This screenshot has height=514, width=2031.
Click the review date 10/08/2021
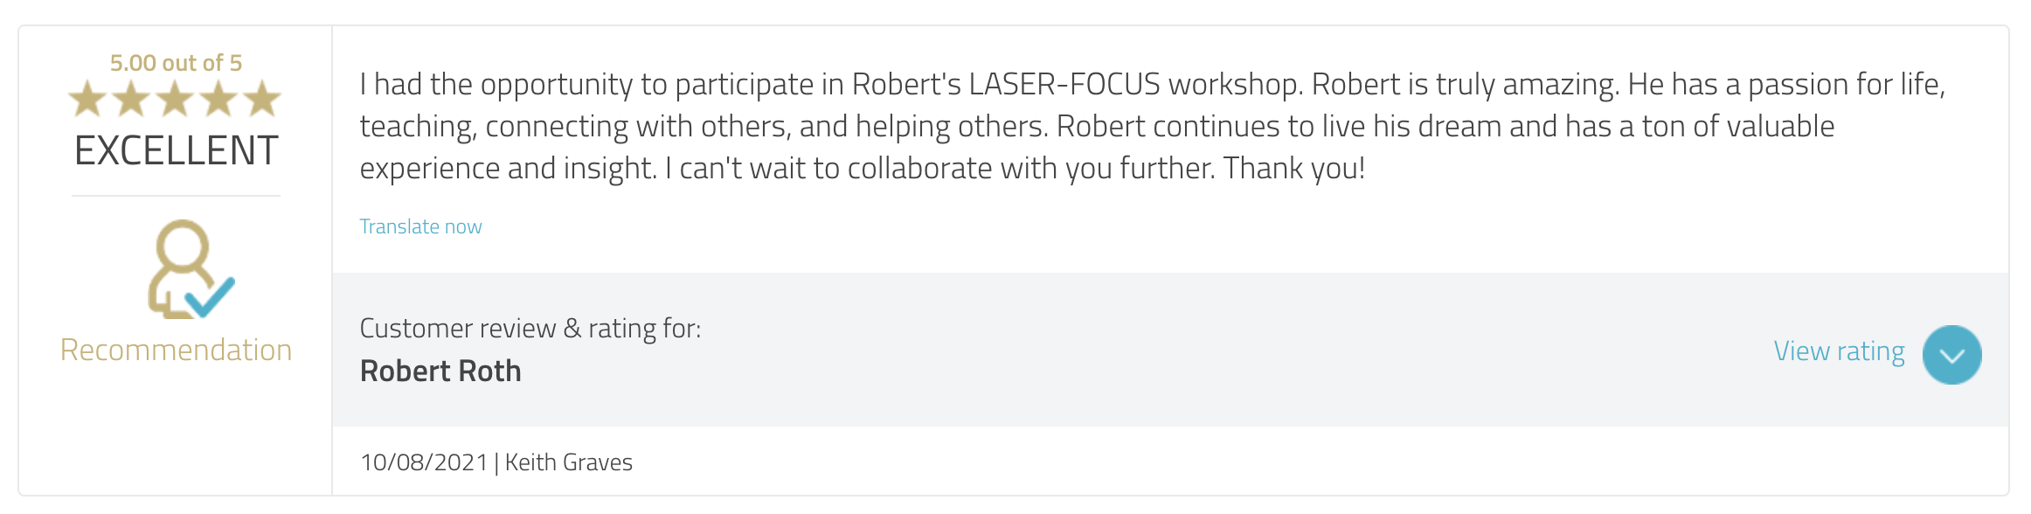click(424, 462)
